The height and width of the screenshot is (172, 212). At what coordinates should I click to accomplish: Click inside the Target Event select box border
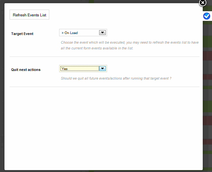[x=83, y=32]
